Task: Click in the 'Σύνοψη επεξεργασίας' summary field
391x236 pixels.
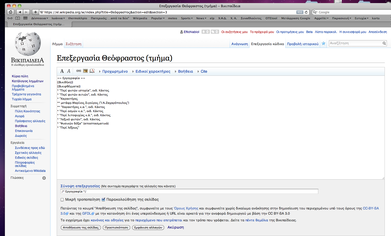Action: tap(189, 191)
